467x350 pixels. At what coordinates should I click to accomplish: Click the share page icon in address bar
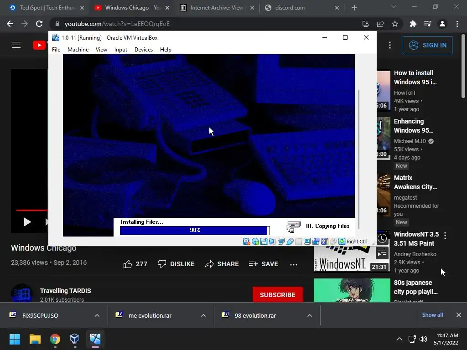pos(380,24)
